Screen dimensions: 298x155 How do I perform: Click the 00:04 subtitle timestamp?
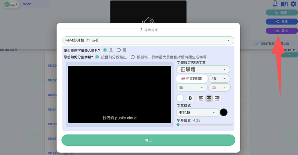[52, 110]
